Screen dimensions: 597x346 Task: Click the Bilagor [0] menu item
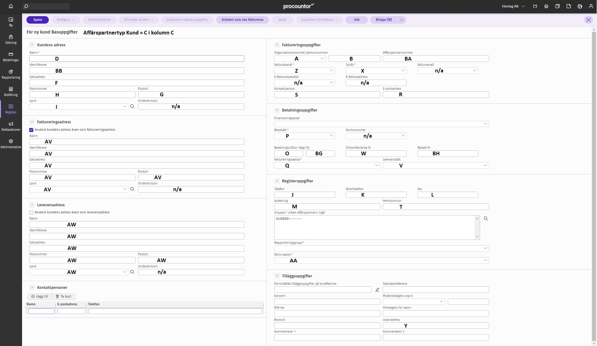coord(383,20)
